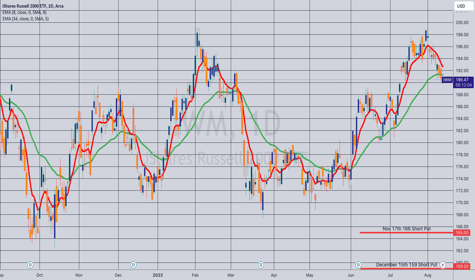The height and width of the screenshot is (280, 475).
Task: Click the 200.00 price axis value
Action: pos(462,23)
